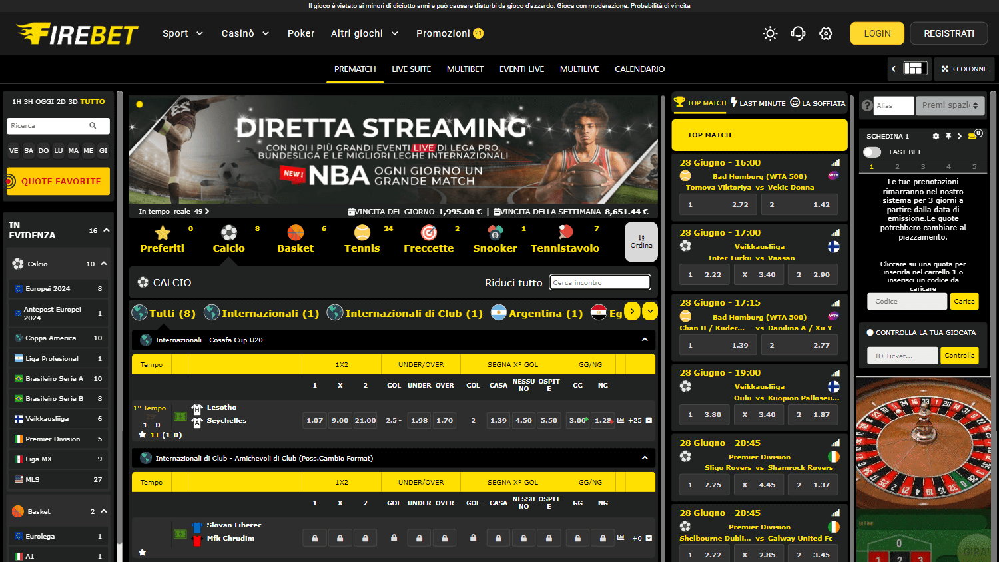The width and height of the screenshot is (999, 562).
Task: Pin the Schedina with pushpin icon
Action: (x=948, y=136)
